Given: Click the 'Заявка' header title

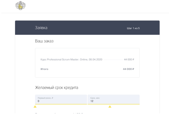Looking at the screenshot, I should coord(41,28).
